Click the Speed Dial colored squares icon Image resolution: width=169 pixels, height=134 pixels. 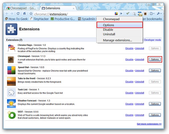click(x=11, y=70)
